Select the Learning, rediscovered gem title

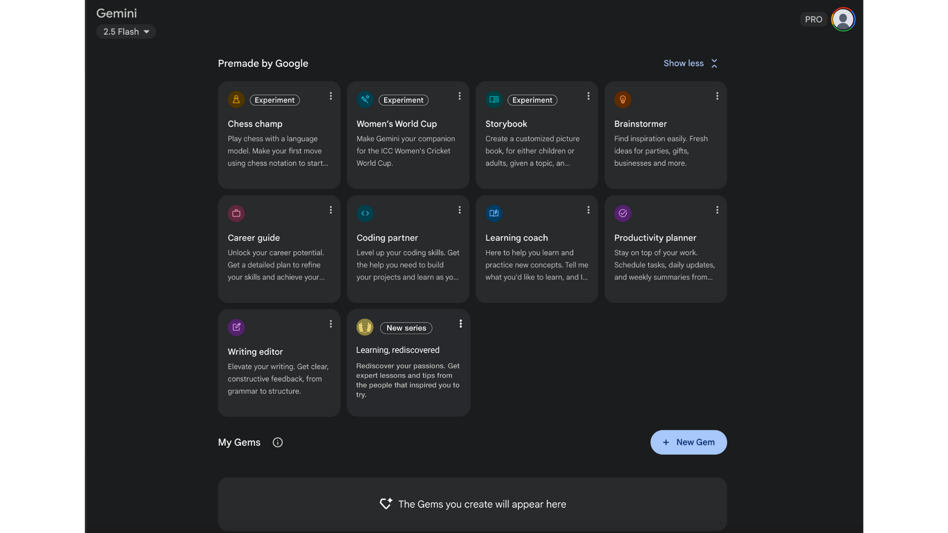tap(398, 350)
